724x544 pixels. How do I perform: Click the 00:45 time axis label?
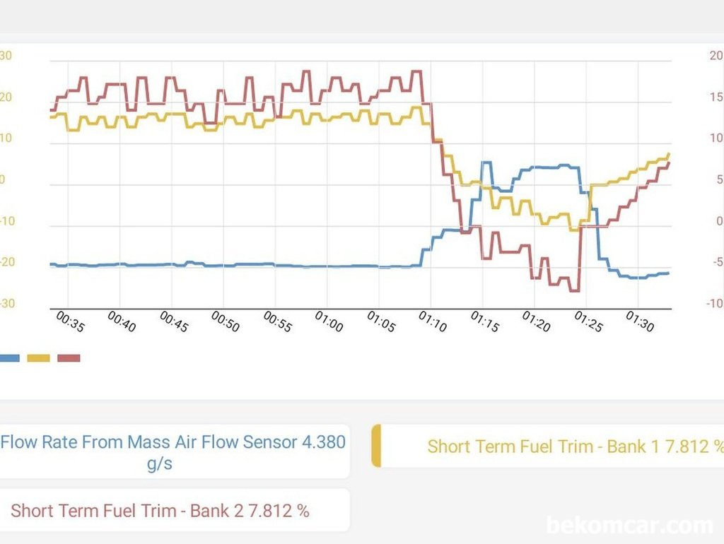coord(173,323)
